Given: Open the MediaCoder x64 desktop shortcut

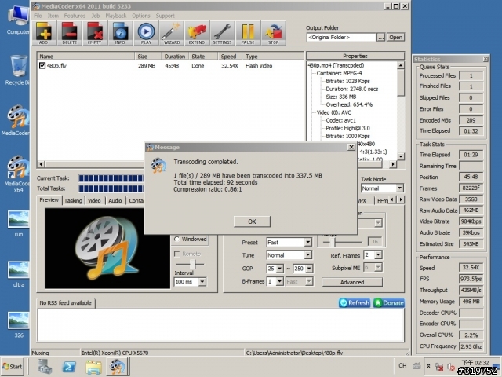Looking at the screenshot, I should [17, 174].
